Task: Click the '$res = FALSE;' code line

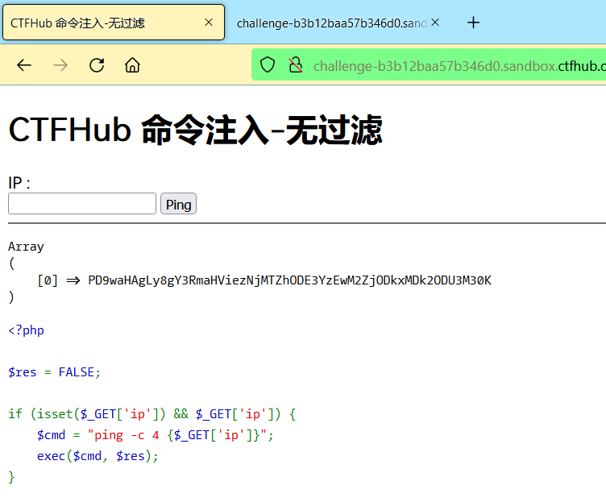Action: 55,372
